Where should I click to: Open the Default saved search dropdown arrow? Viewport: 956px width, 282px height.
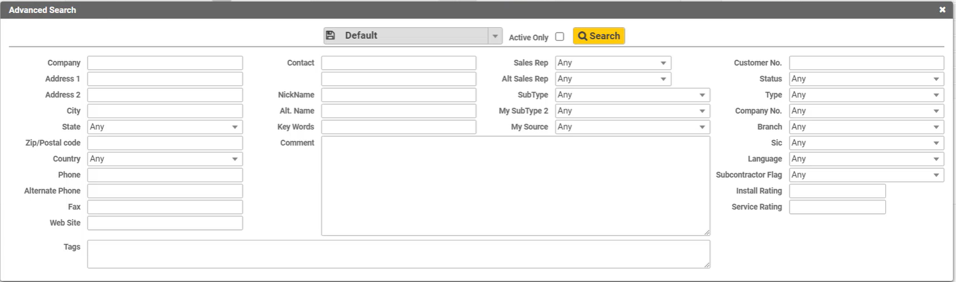point(495,36)
